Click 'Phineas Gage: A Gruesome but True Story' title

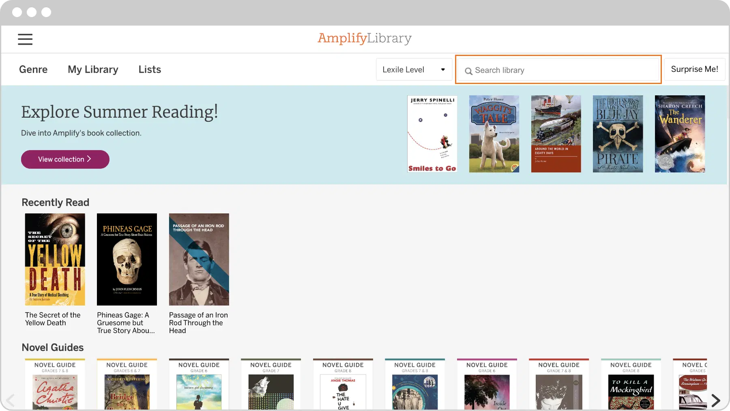pos(126,323)
